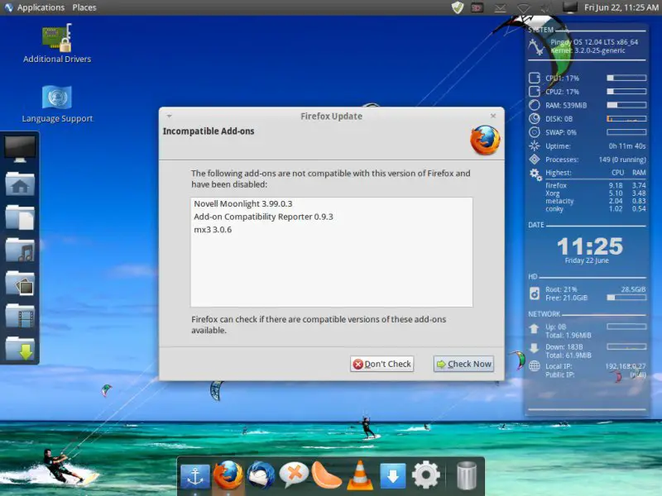
Task: Open the volume indicator
Action: 546,7
